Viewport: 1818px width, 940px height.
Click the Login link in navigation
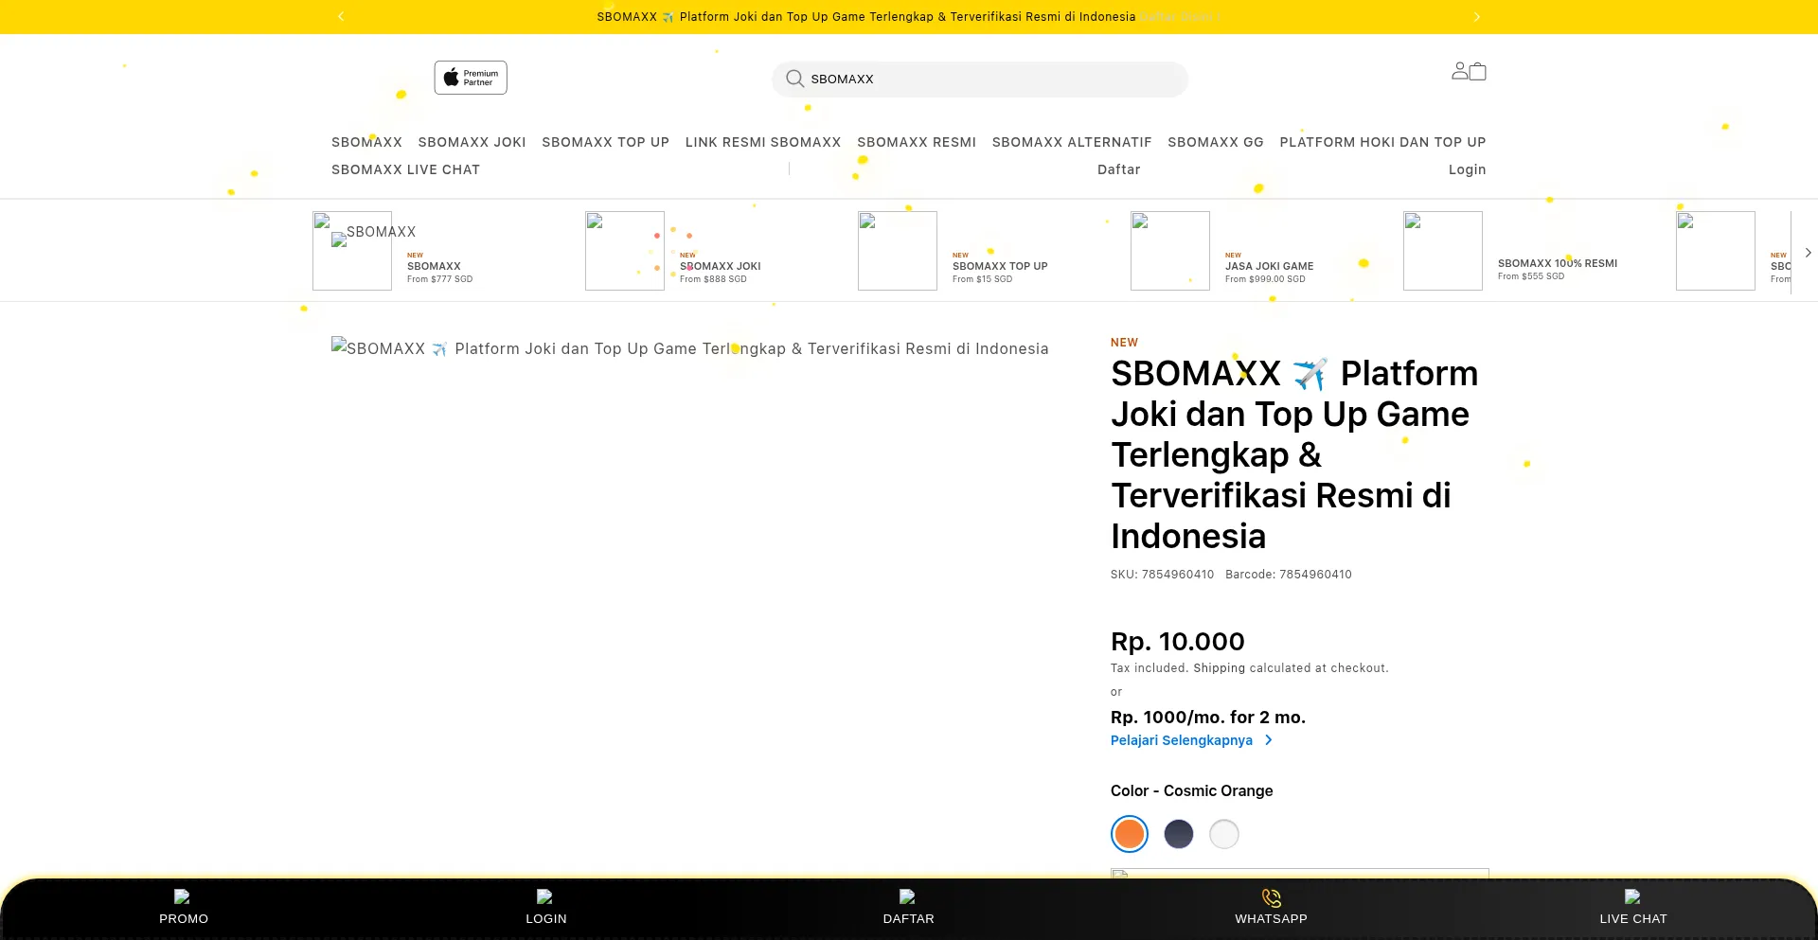(1468, 169)
